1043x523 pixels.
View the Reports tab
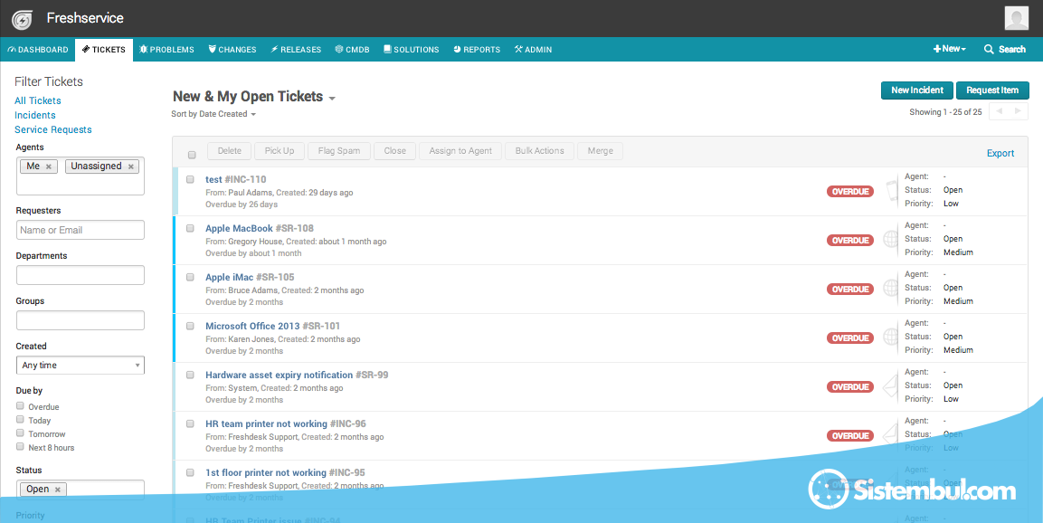477,49
